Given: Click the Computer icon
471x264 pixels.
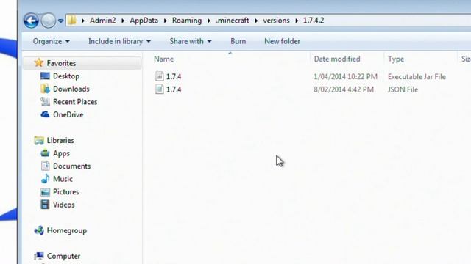Looking at the screenshot, I should click(x=39, y=256).
